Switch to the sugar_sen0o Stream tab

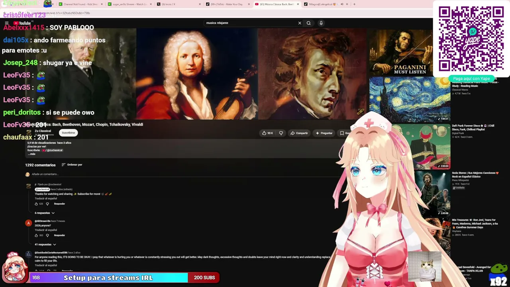tap(130, 4)
